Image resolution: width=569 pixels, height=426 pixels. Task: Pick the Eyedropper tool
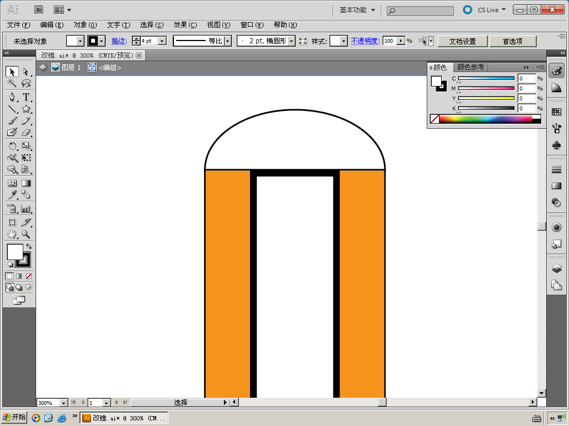point(12,195)
